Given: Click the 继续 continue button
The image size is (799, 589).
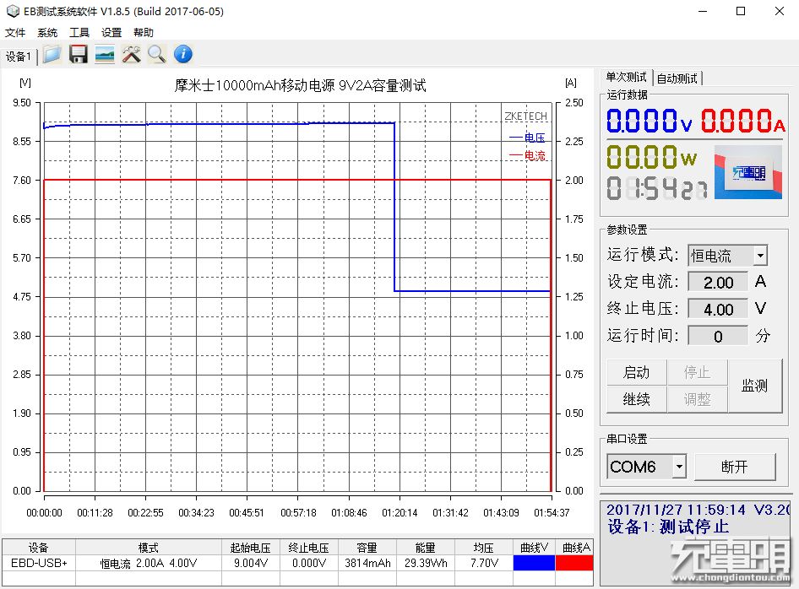Looking at the screenshot, I should pos(637,399).
